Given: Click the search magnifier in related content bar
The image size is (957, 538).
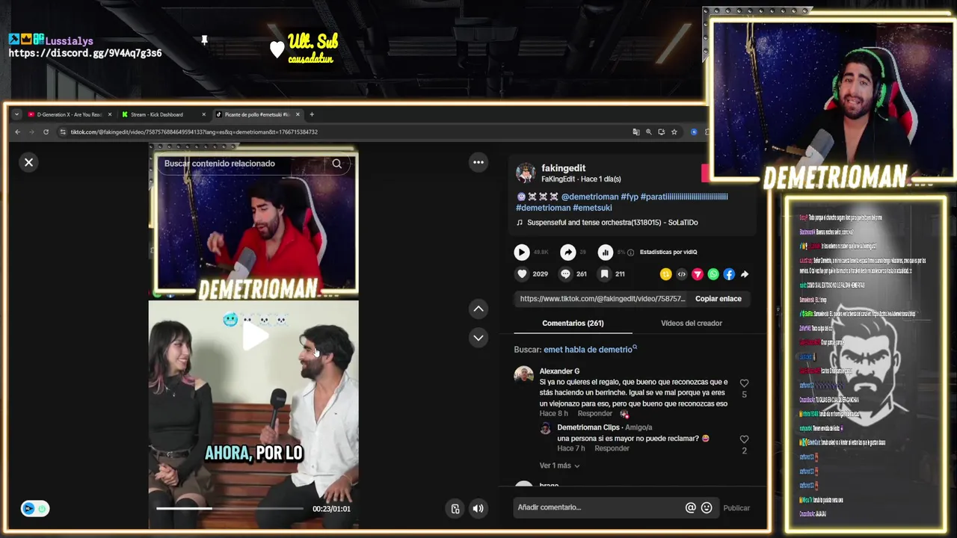Looking at the screenshot, I should [337, 164].
